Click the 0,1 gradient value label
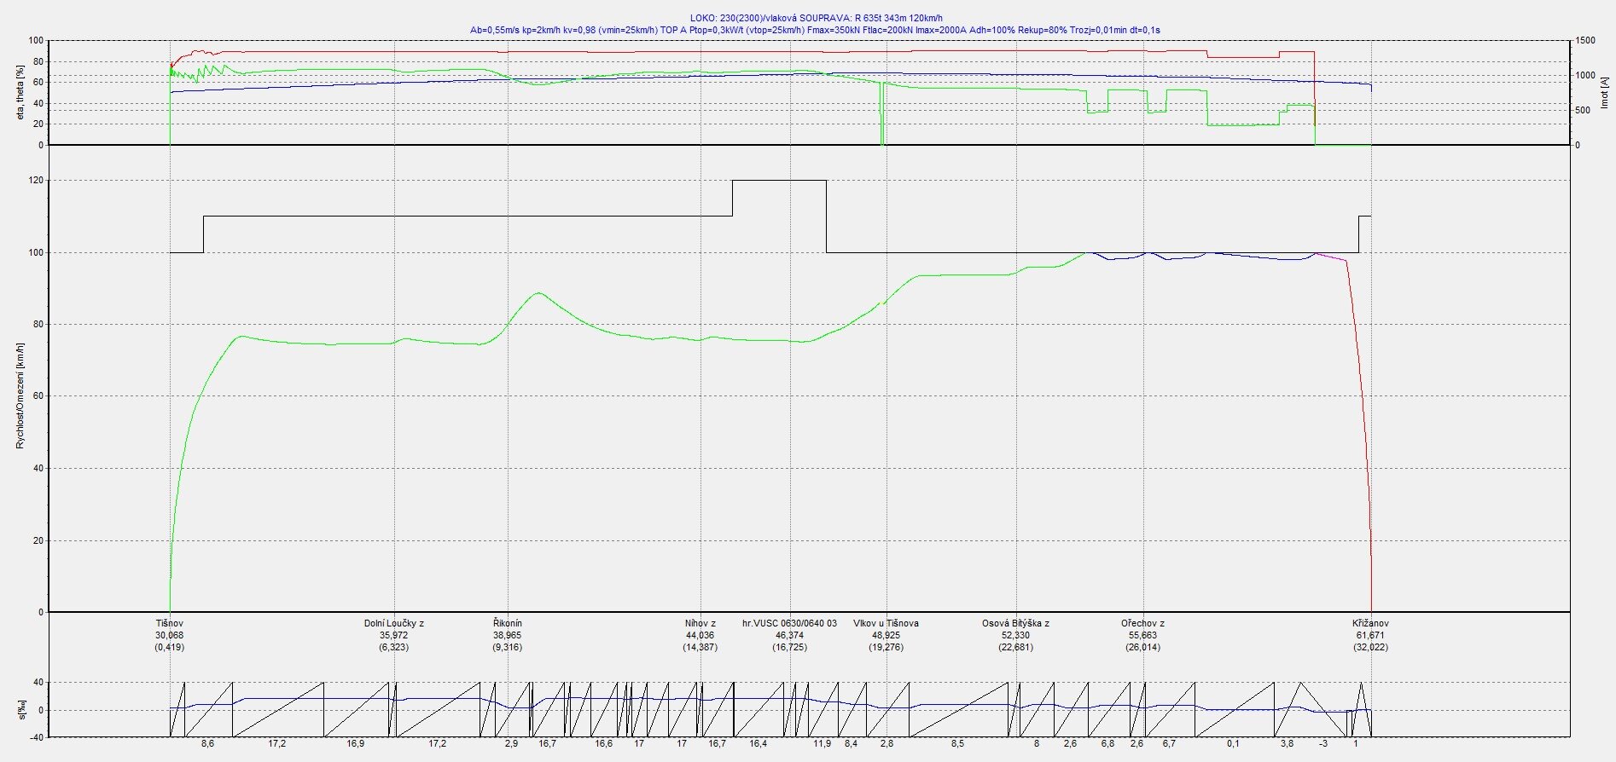 (x=1233, y=743)
